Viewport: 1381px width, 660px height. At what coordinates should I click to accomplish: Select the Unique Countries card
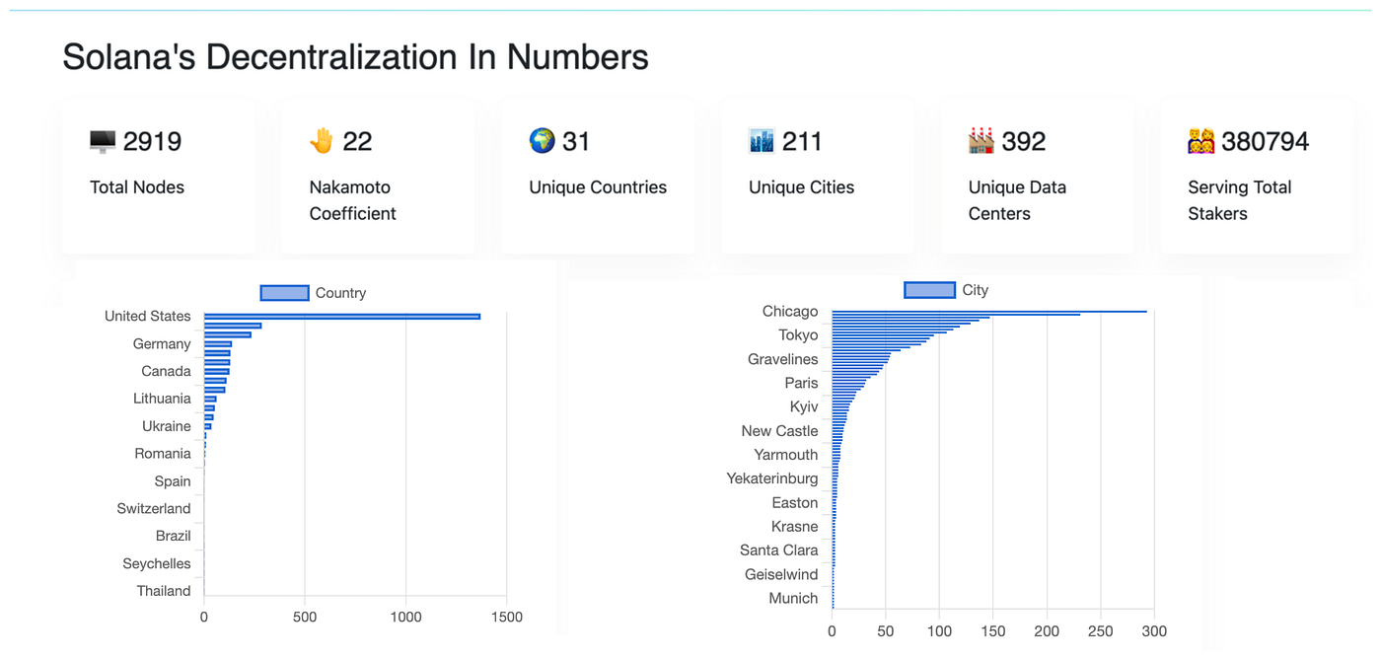[x=598, y=177]
